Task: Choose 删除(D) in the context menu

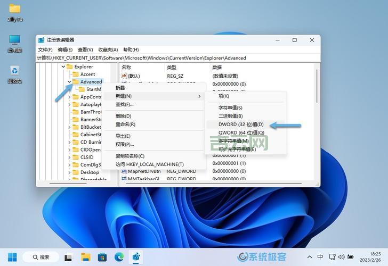Action: pos(154,116)
